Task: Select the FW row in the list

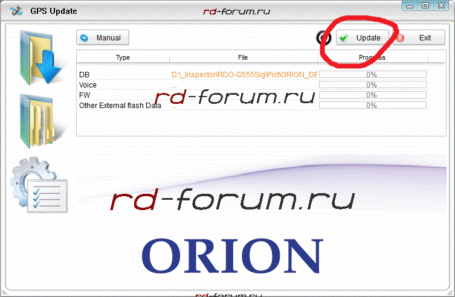Action: 84,95
